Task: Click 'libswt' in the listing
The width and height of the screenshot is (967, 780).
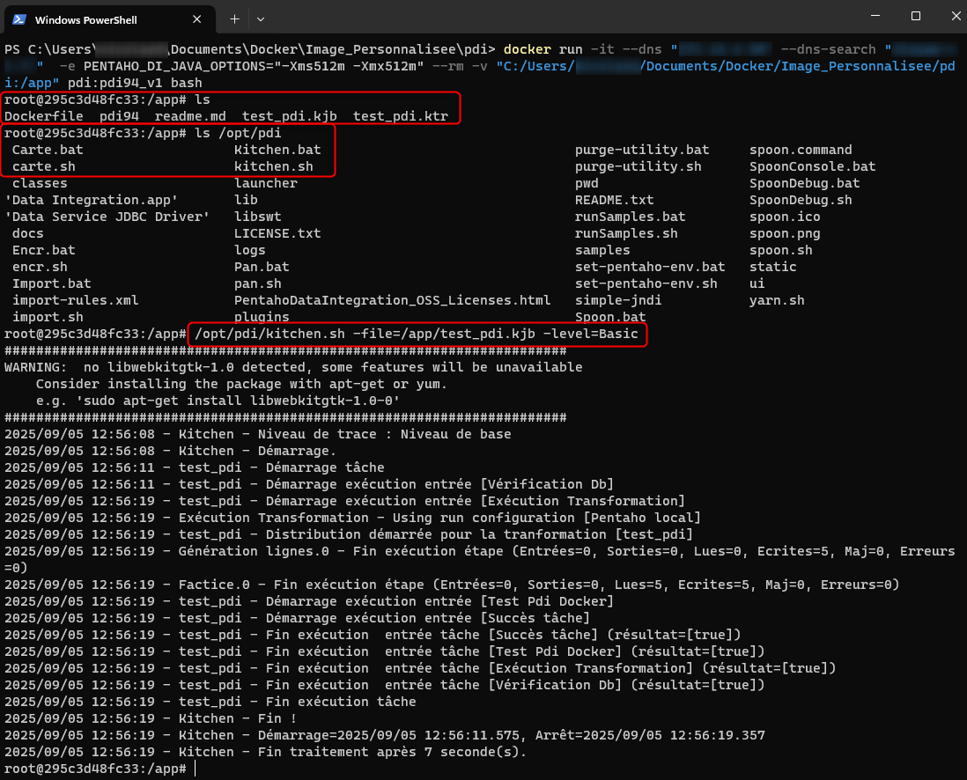Action: coord(258,217)
